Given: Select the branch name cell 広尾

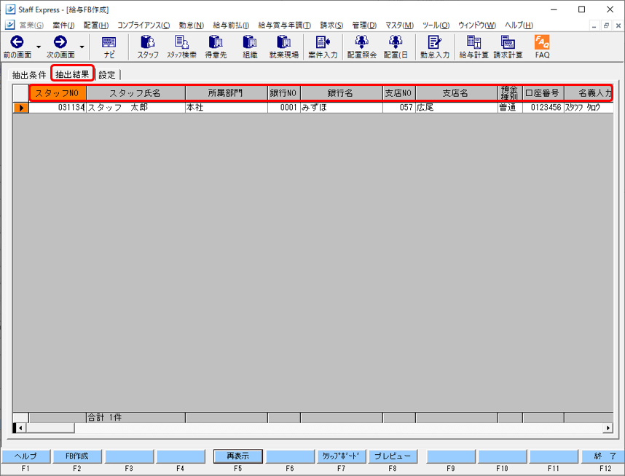Looking at the screenshot, I should pyautogui.click(x=457, y=108).
